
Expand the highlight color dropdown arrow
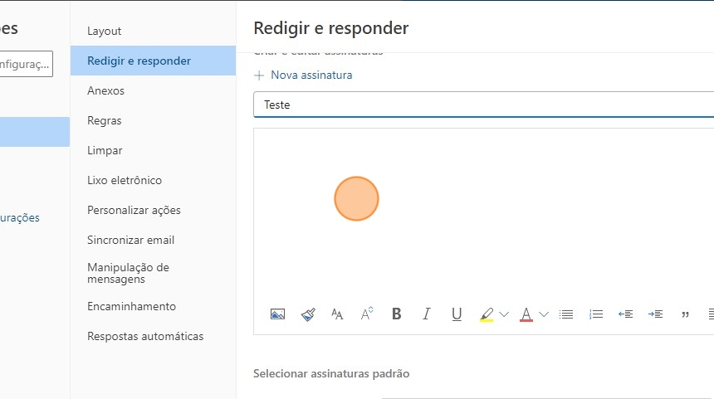click(x=504, y=314)
